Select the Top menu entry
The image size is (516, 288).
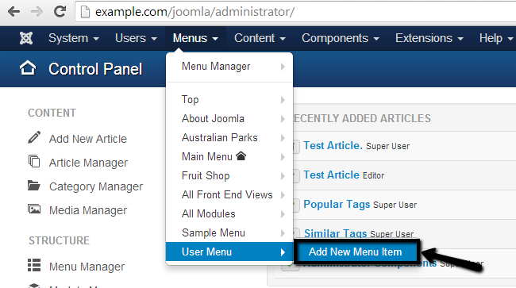pos(229,100)
